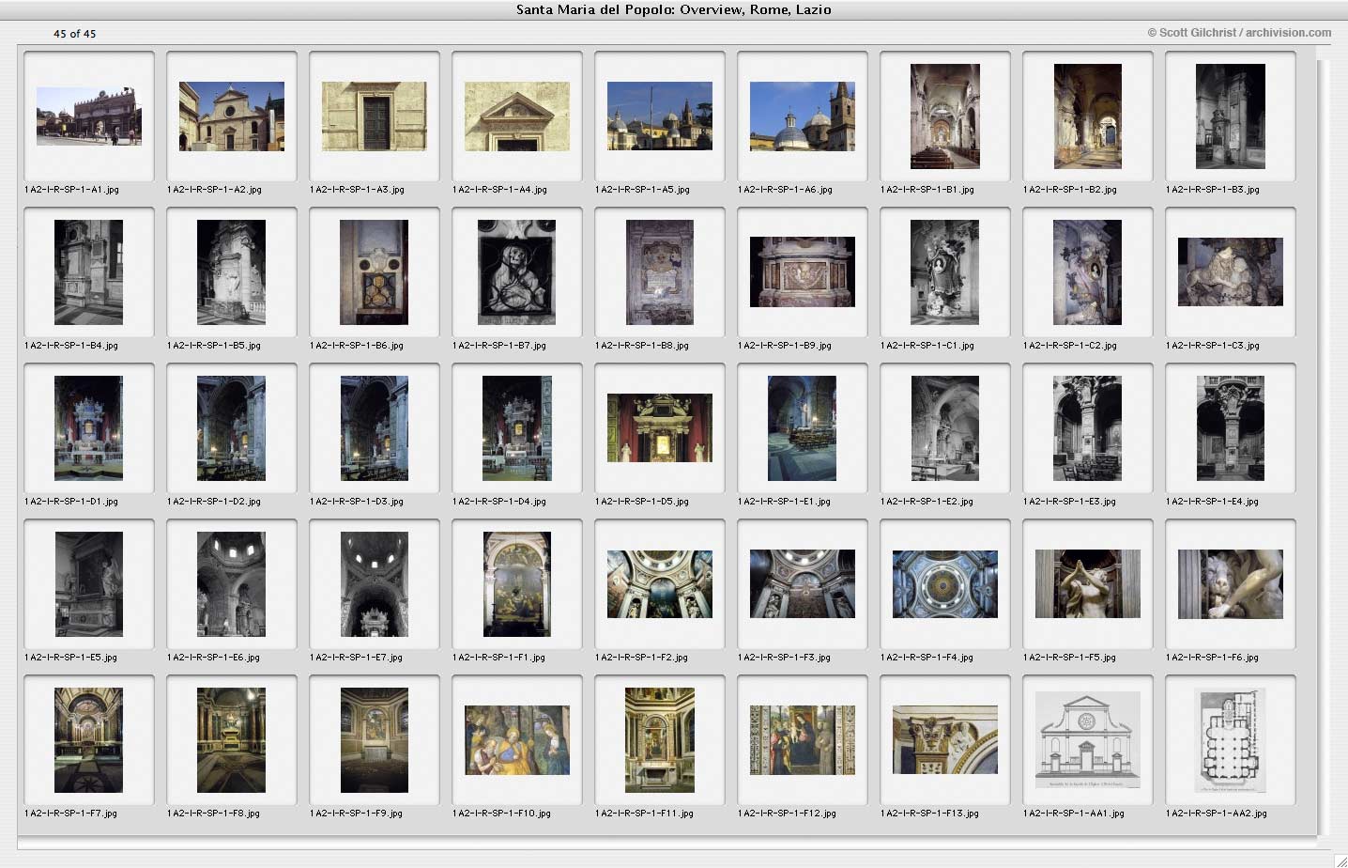Viewport: 1348px width, 868px height.
Task: Select the church facade thumbnail 1A2-I-R-SP-1-A2.jpg
Action: point(232,116)
